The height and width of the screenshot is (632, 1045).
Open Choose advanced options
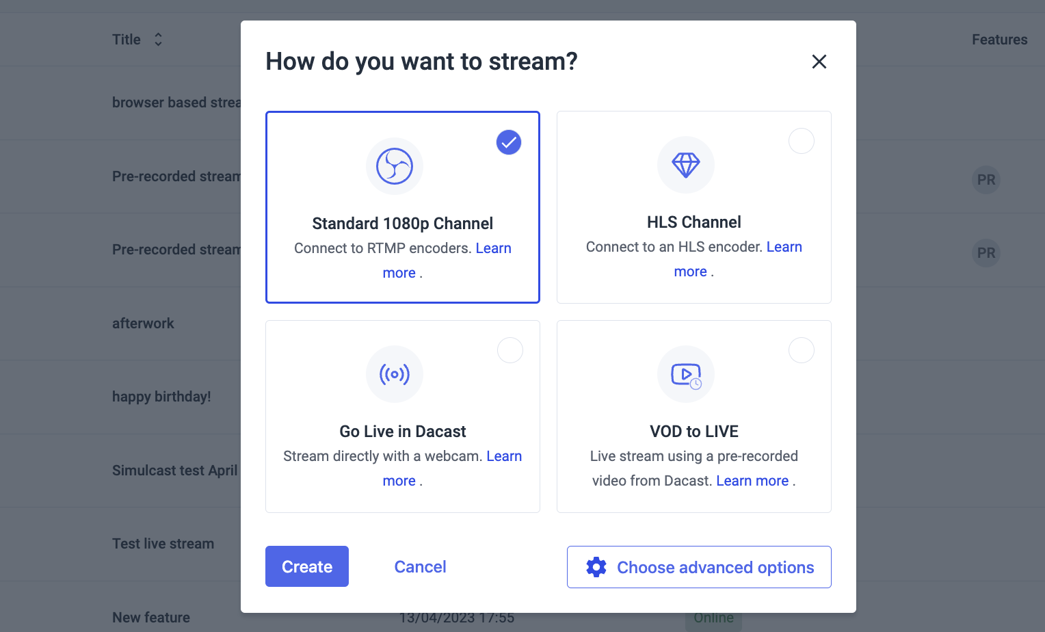click(699, 567)
